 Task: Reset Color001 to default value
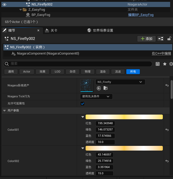(167, 130)
